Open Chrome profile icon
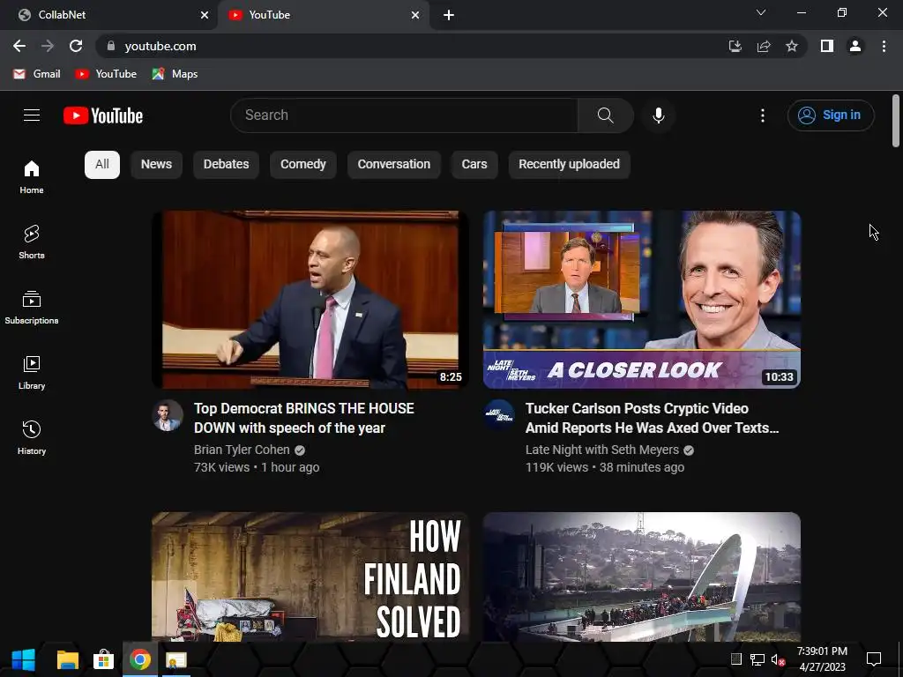This screenshot has width=903, height=677. (855, 46)
